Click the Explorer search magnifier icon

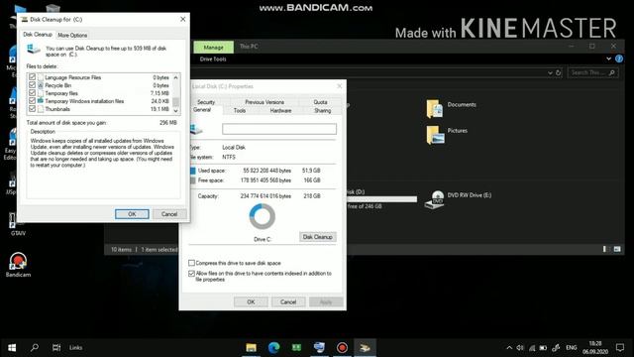pyautogui.click(x=612, y=72)
